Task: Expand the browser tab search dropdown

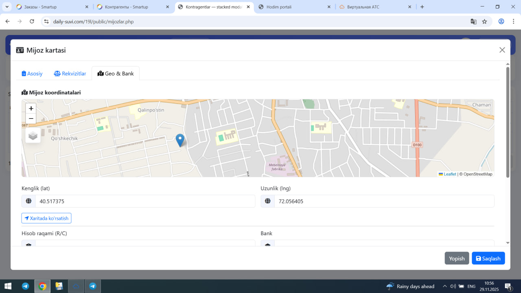Action: point(7,7)
